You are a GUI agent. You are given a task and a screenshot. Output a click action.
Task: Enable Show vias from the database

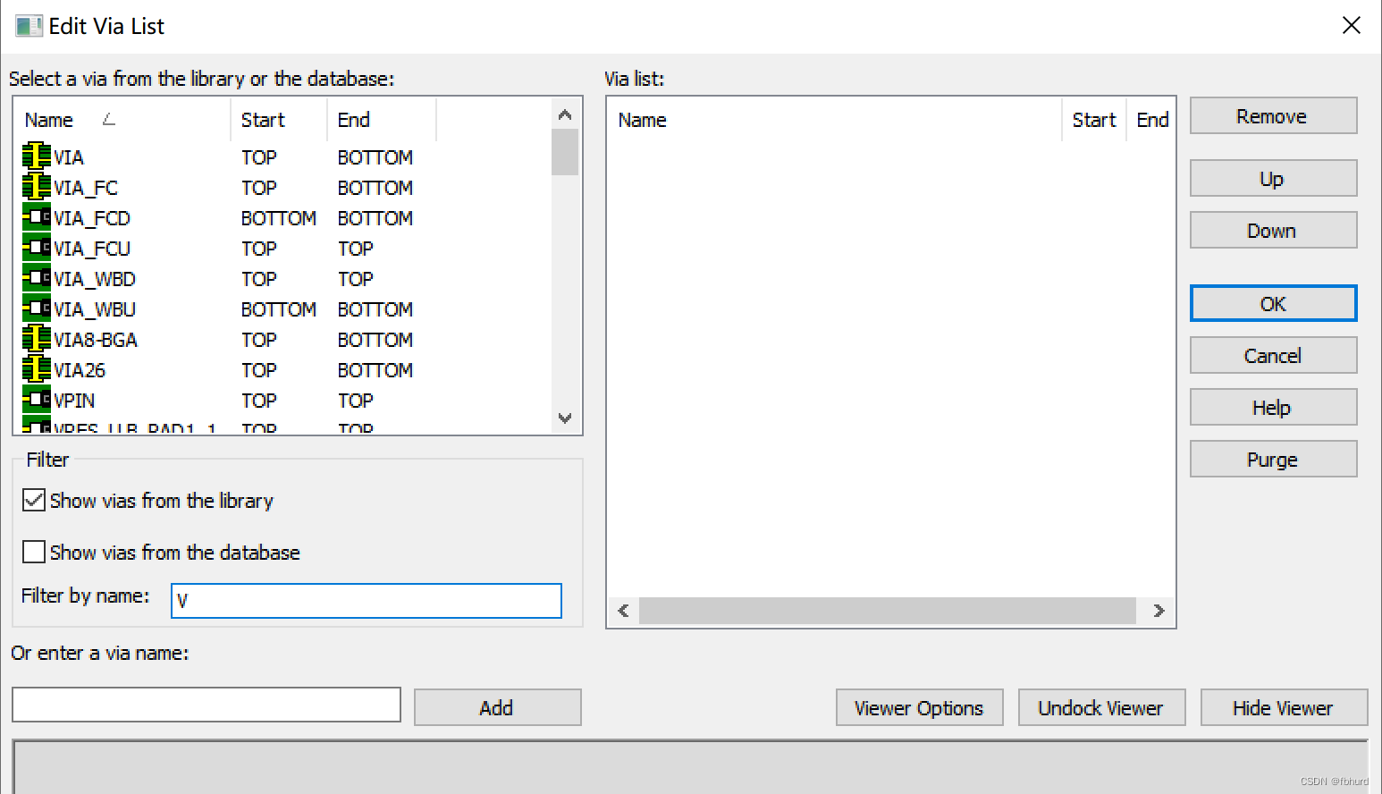[34, 552]
